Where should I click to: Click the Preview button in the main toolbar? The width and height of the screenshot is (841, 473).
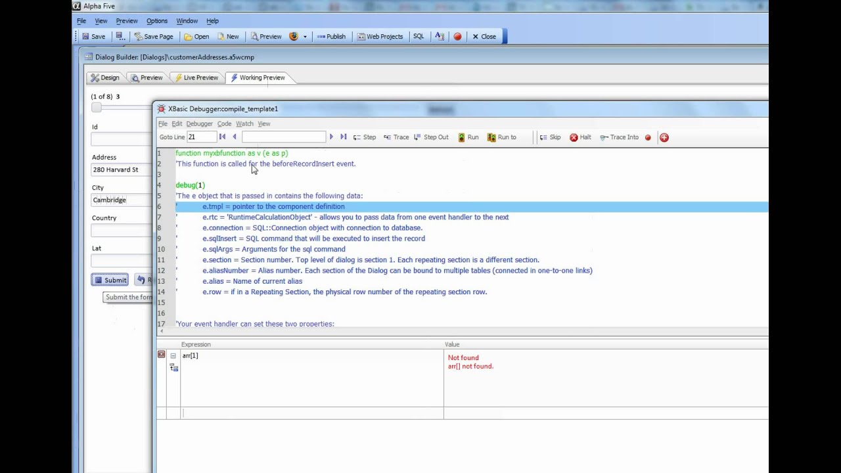265,37
